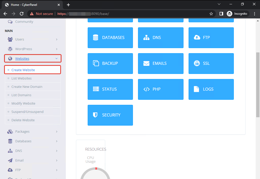Select Delete Website submenu item
Screen dimensions: 260x179
pos(33,120)
